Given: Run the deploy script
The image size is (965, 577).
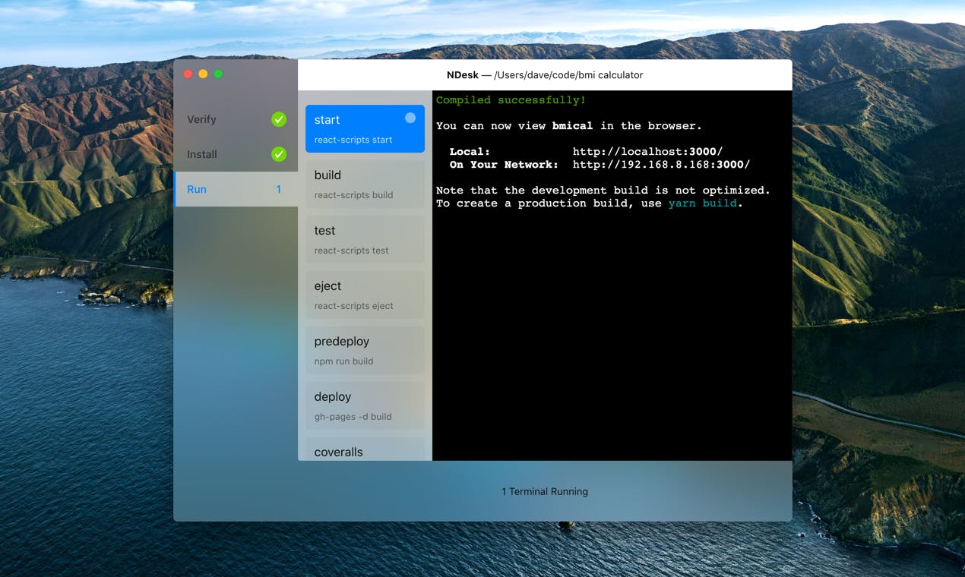Looking at the screenshot, I should 365,405.
